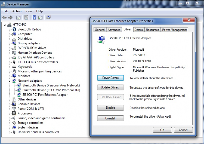204x144 pixels.
Task: Dismiss dialog with Cancel button
Action: tap(183, 130)
